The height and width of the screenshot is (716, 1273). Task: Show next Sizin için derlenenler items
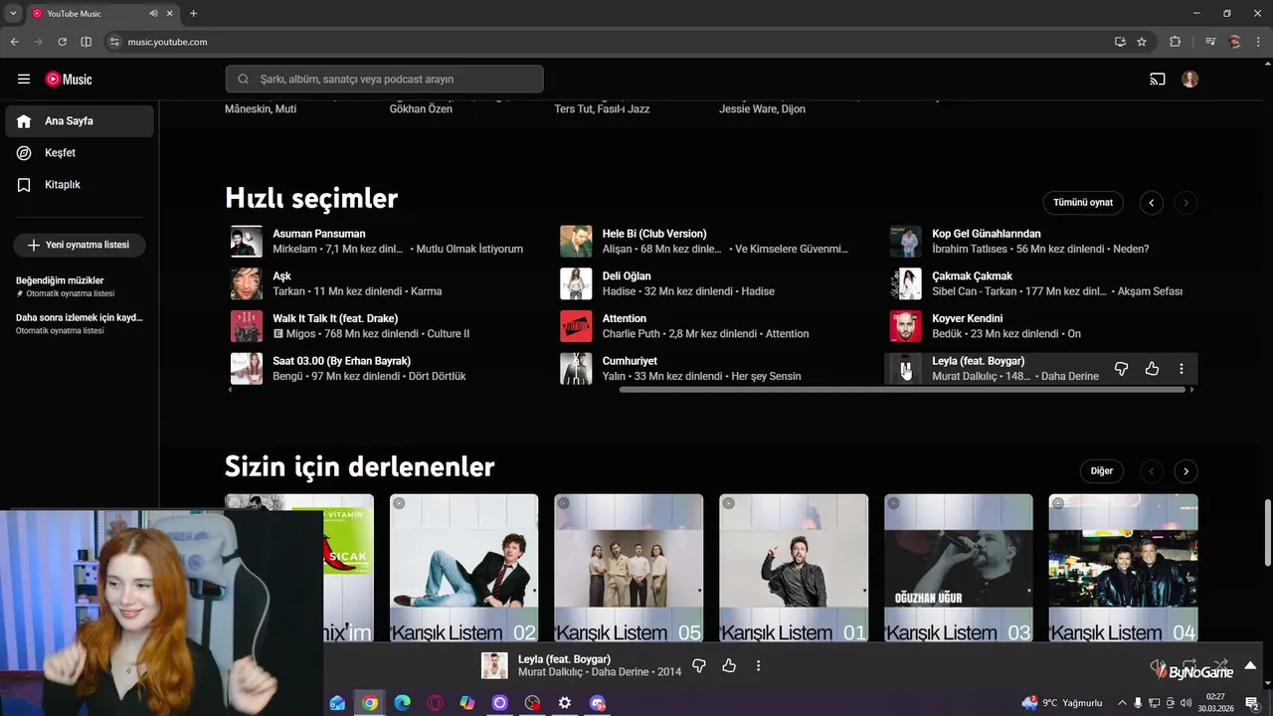1185,470
